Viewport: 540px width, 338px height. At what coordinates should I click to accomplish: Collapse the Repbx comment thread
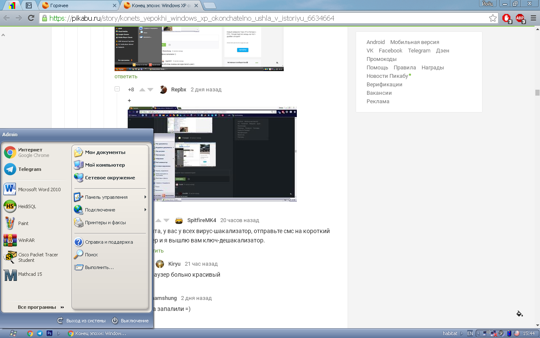[x=117, y=89]
